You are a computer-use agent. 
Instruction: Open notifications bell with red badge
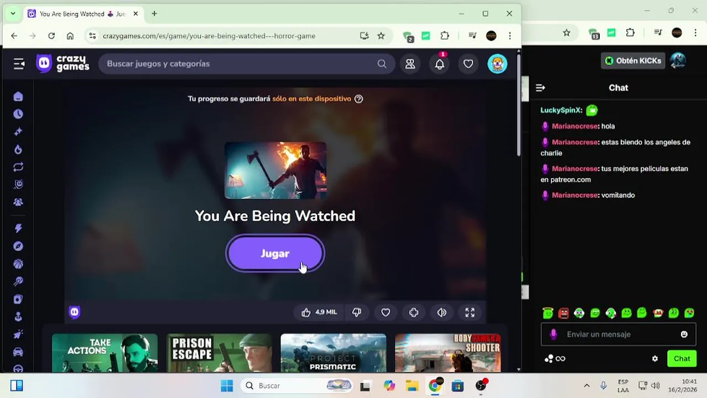coord(440,64)
